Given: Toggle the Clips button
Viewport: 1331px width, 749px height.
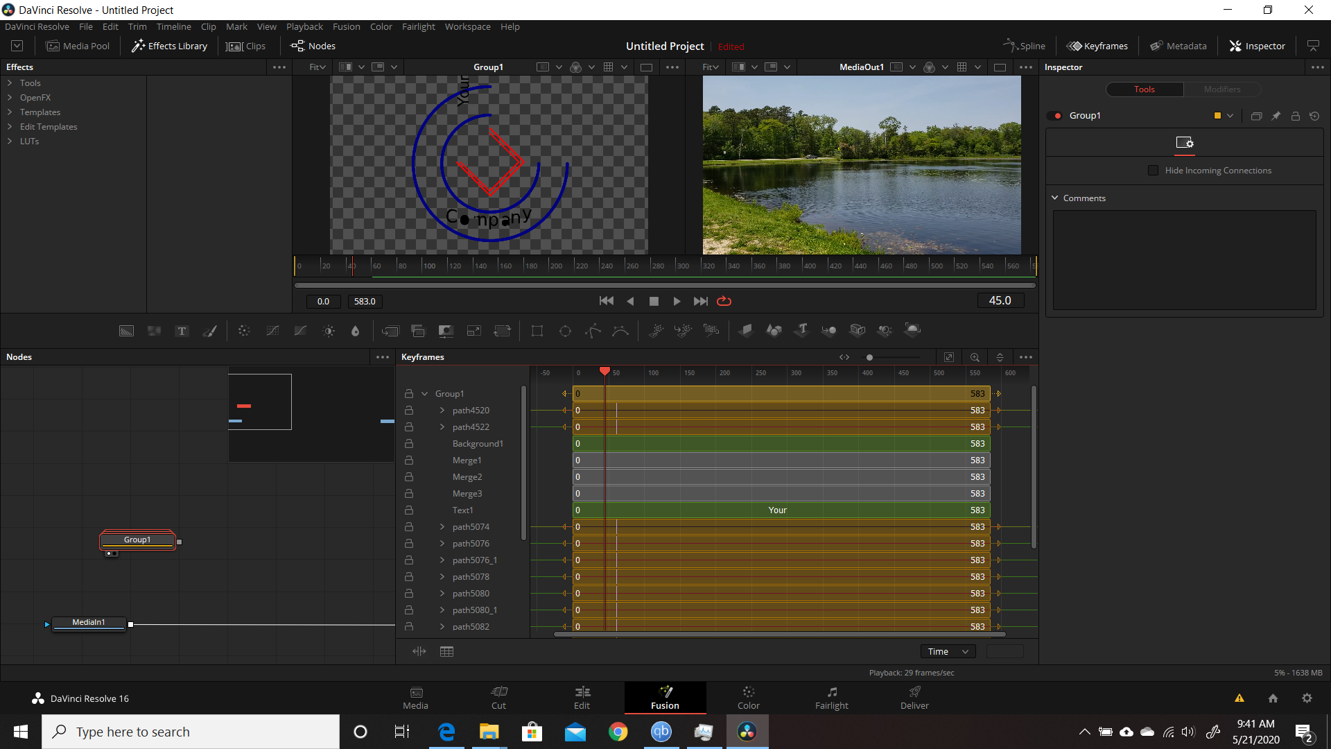Looking at the screenshot, I should click(247, 46).
